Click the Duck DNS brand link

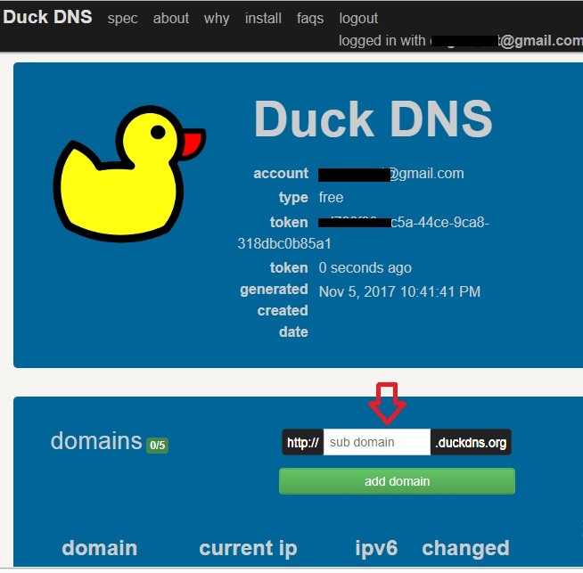(47, 17)
